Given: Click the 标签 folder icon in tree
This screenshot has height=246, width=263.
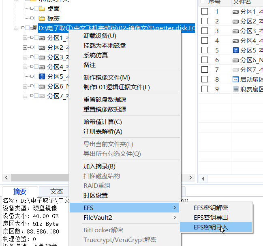Looking at the screenshot, I should [x=42, y=18].
